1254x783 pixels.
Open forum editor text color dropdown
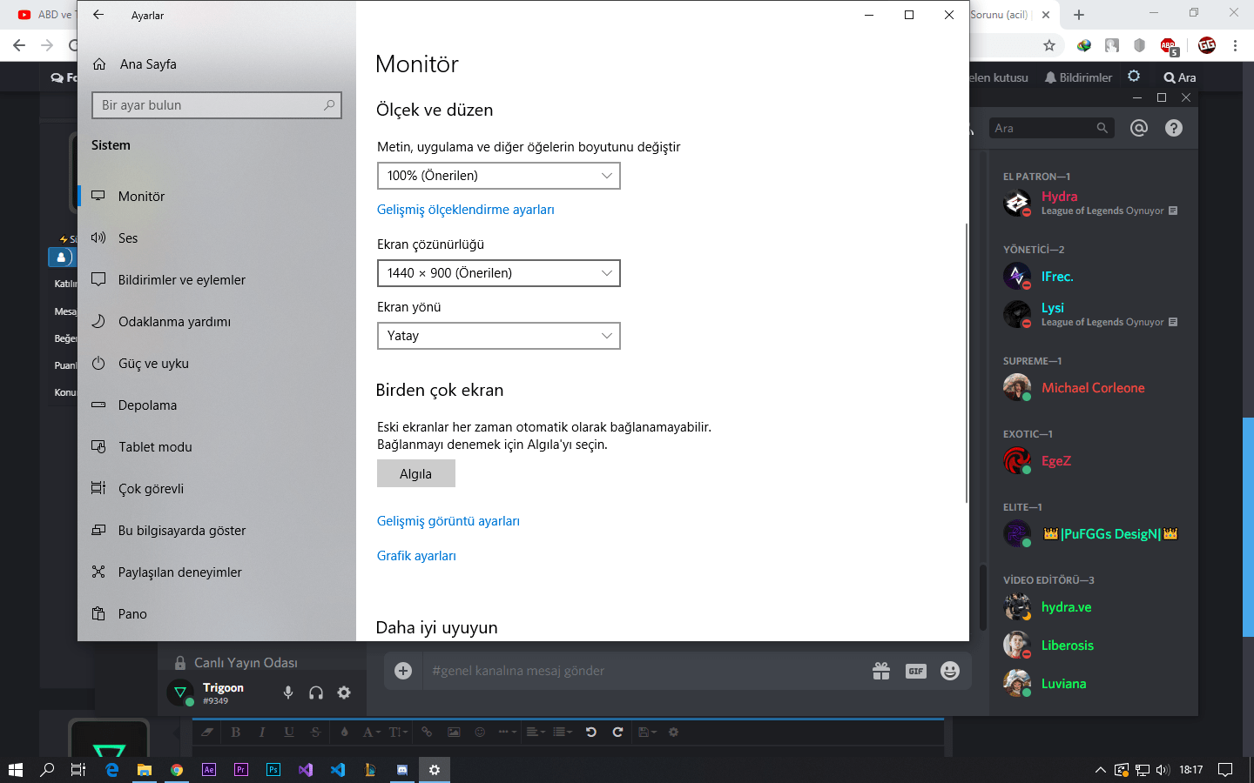pyautogui.click(x=372, y=733)
